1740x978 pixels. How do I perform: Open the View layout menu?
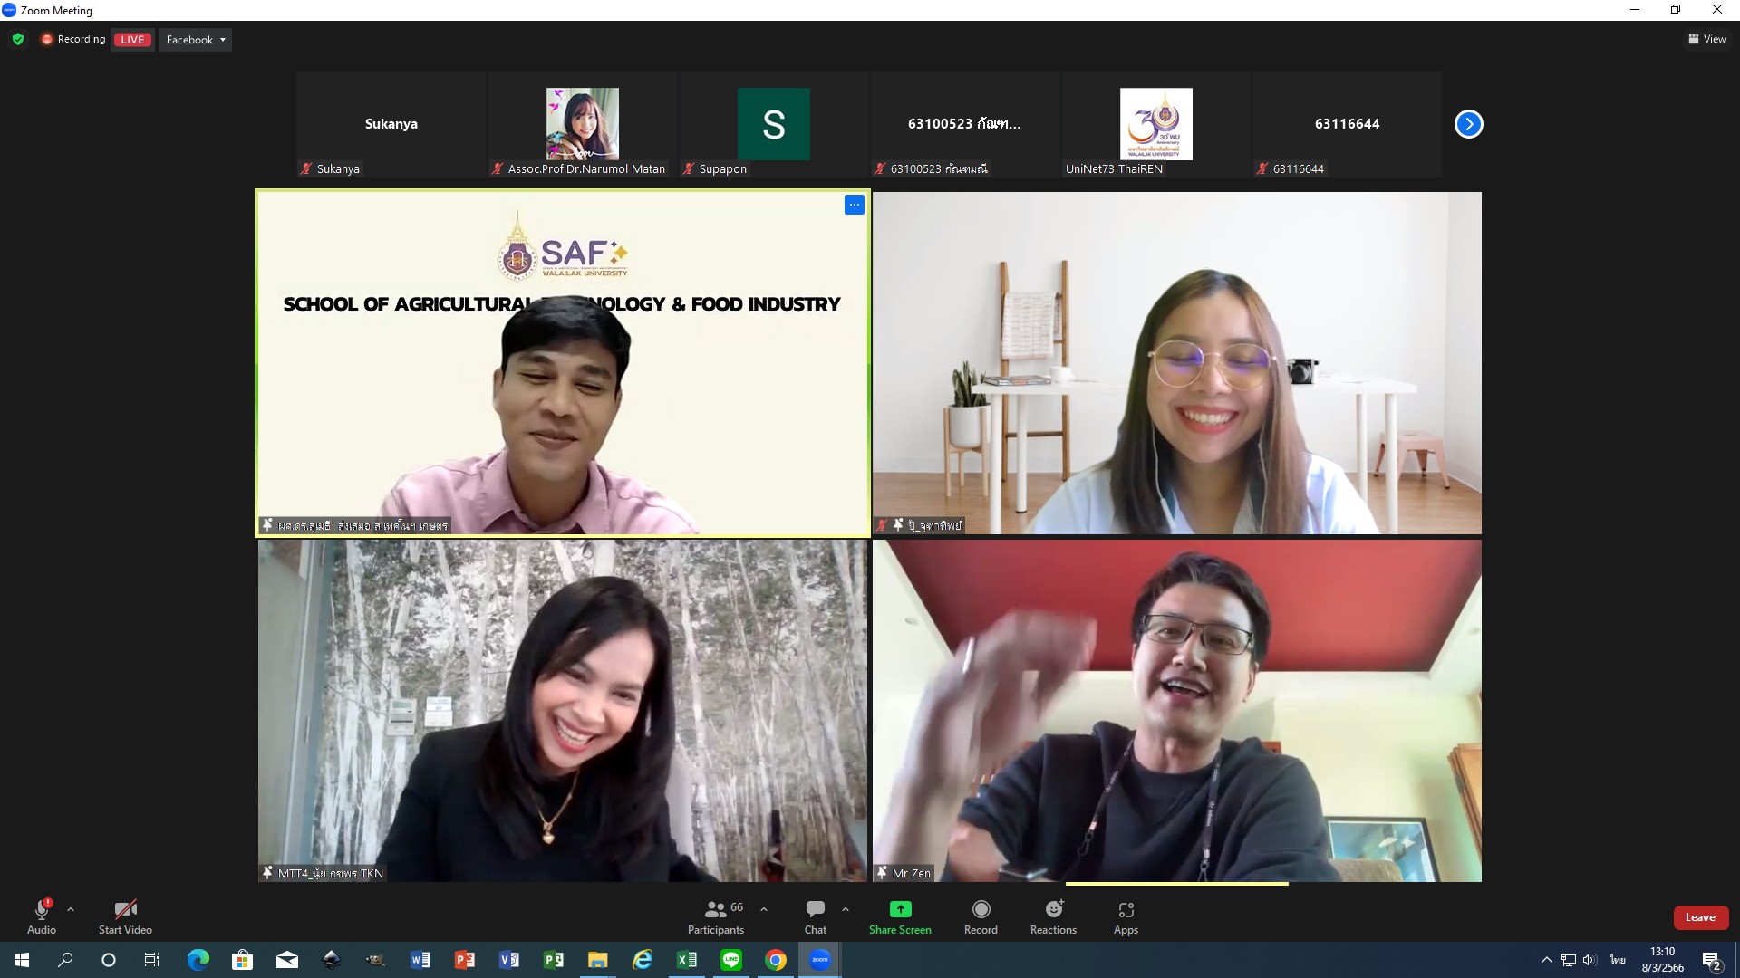(1706, 39)
